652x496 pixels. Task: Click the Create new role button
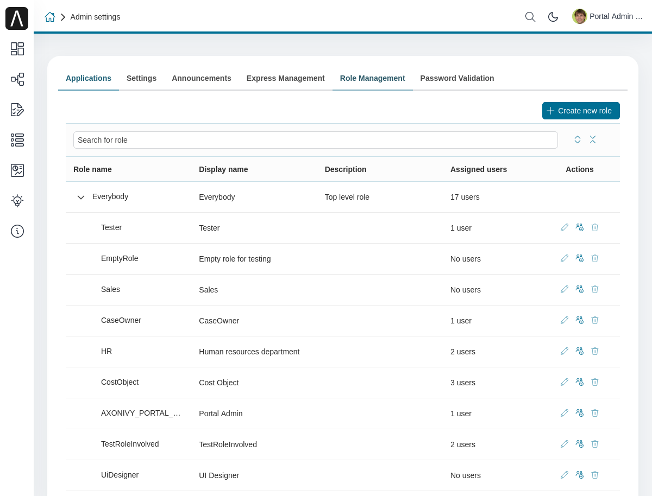click(581, 111)
